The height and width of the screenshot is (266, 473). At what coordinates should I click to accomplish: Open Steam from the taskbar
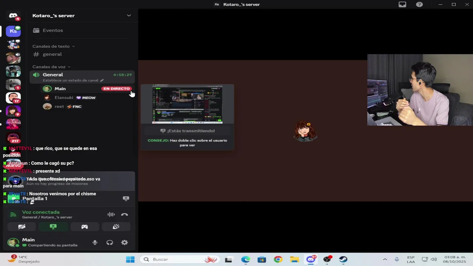pyautogui.click(x=343, y=259)
